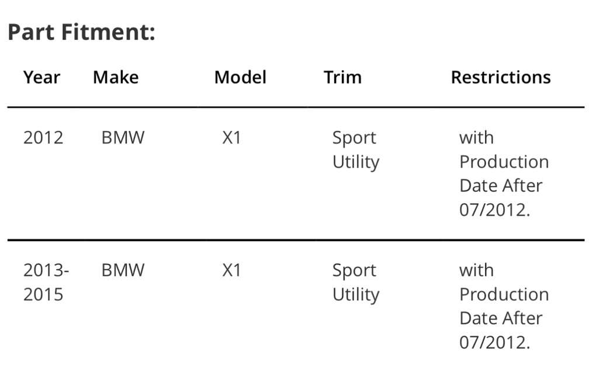
Task: Click the Trim column header
Action: coord(342,78)
